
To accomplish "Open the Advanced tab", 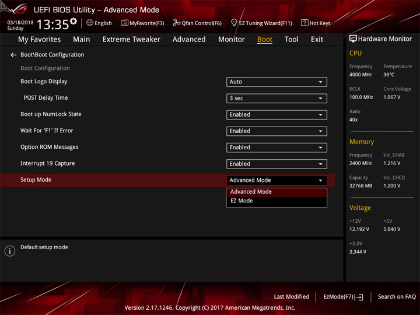I will pyautogui.click(x=189, y=40).
